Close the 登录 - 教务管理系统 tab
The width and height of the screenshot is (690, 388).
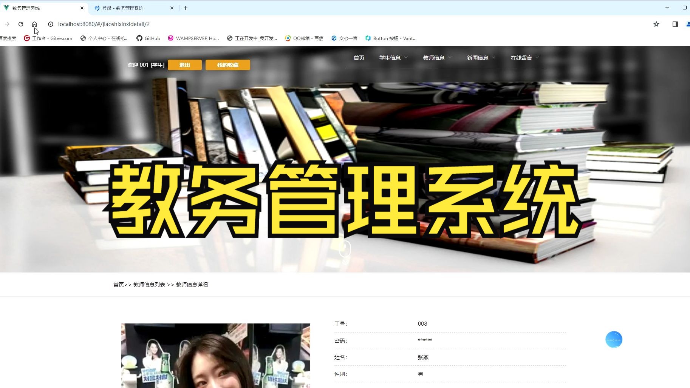172,8
